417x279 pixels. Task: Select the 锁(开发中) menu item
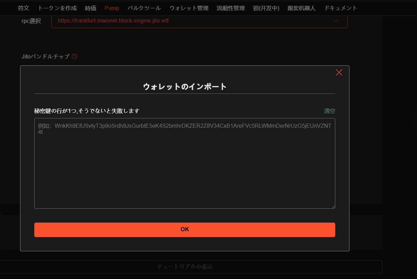(266, 8)
